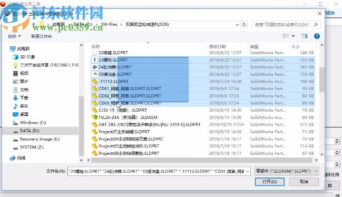
Task: Click the 桌面 desktop icon
Action: click(15, 114)
